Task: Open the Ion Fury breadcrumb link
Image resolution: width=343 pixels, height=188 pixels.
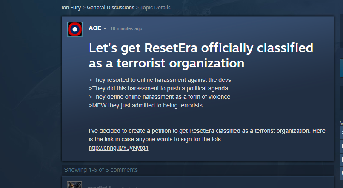Action: [71, 8]
